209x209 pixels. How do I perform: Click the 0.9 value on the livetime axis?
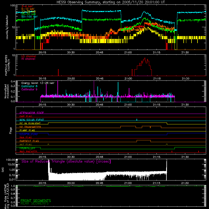click(13, 189)
